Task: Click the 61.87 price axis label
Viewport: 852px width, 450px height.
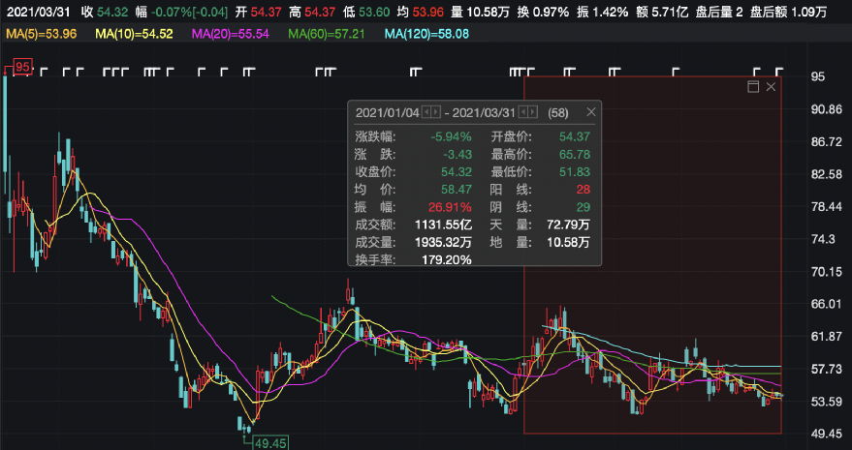Action: coord(826,337)
